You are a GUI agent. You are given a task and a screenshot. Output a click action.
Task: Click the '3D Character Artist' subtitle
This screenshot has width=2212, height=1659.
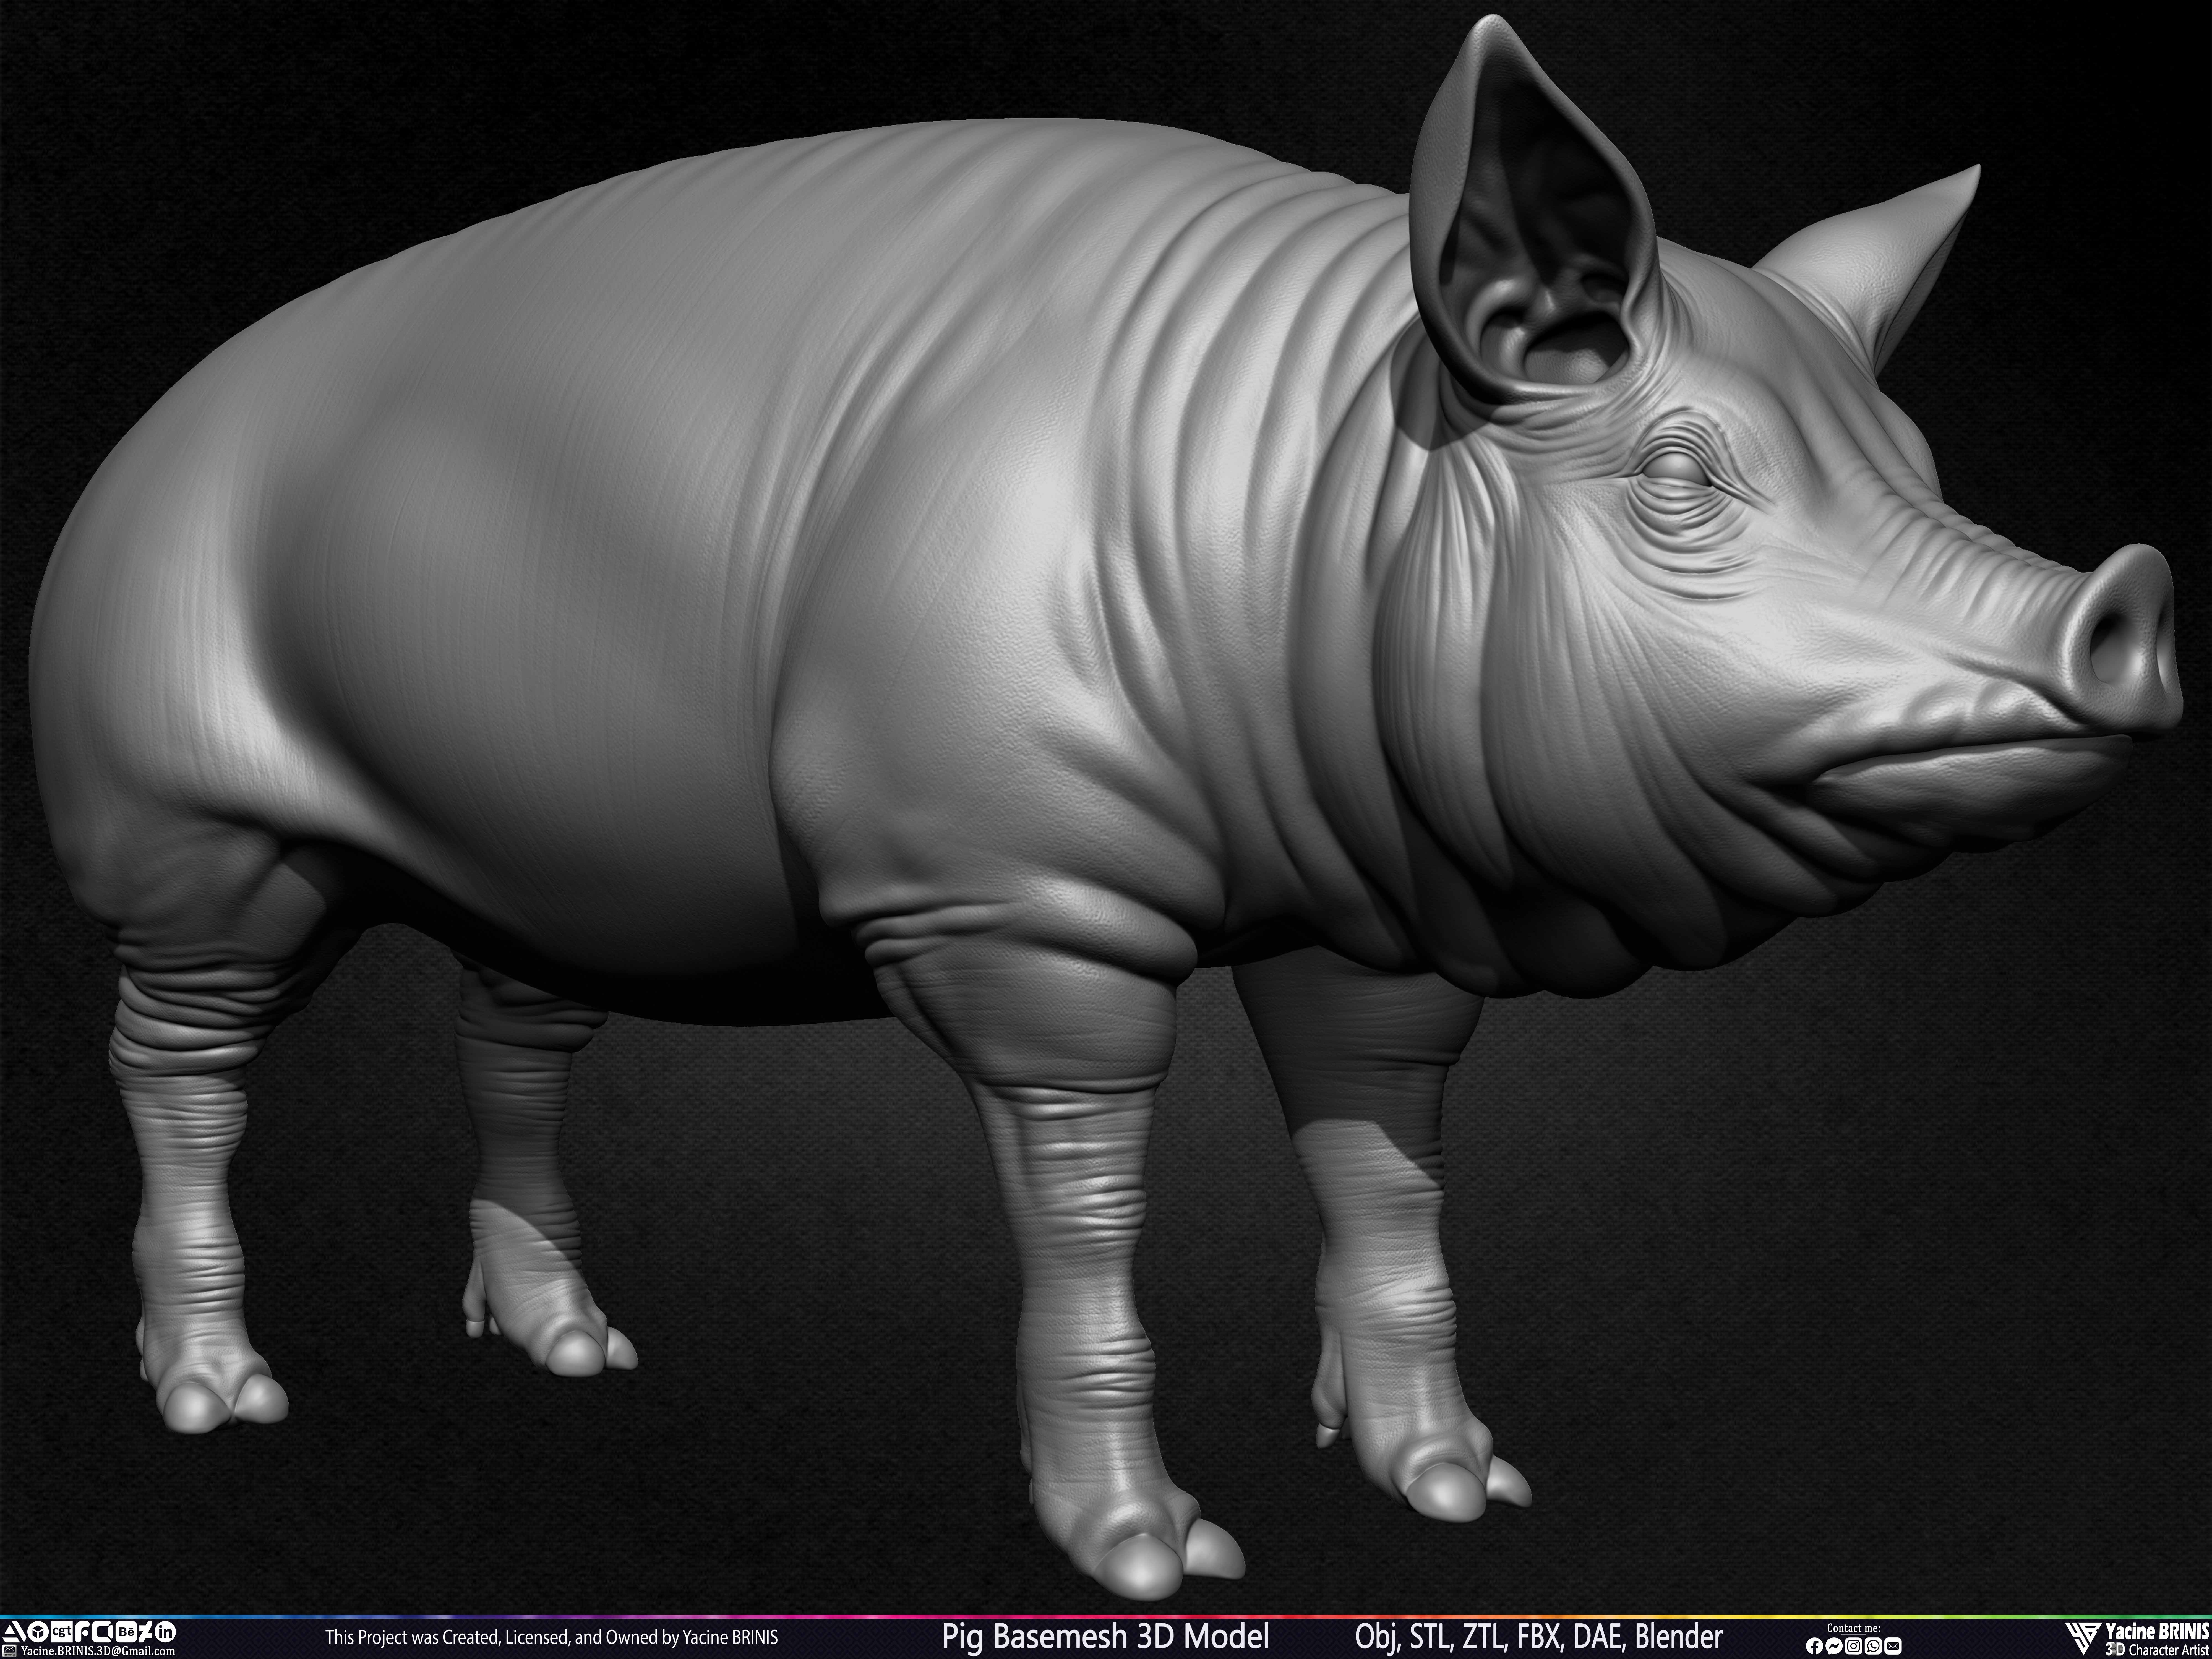(2157, 1649)
